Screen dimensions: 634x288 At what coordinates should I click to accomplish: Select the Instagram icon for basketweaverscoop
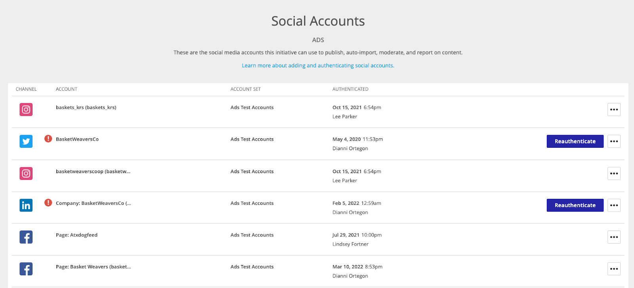coord(26,173)
